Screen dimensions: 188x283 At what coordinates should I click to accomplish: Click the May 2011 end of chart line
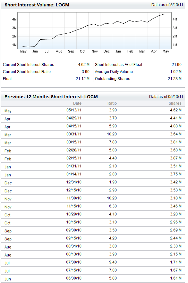(x=164, y=14)
